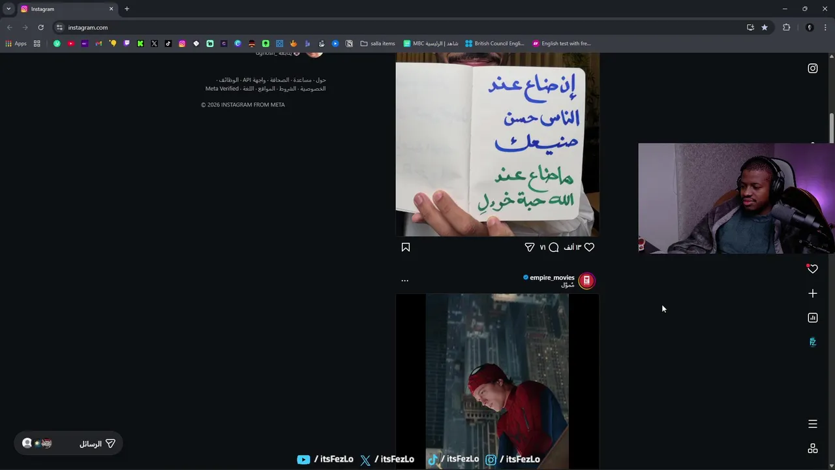Open footer link حول
The width and height of the screenshot is (835, 470).
click(x=320, y=80)
